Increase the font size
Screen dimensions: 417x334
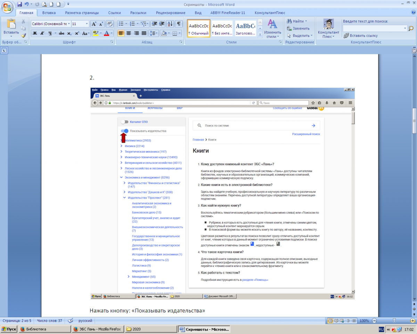94,24
